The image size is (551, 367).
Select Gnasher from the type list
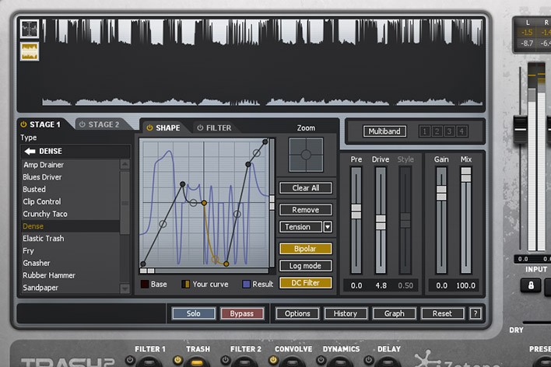click(x=70, y=263)
